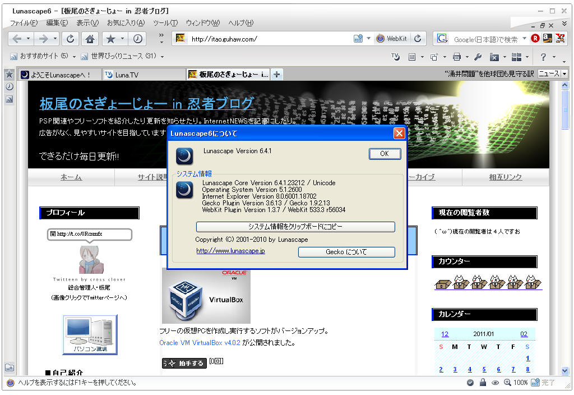Open the ツール(T) menu
This screenshot has width=574, height=395.
[x=165, y=23]
